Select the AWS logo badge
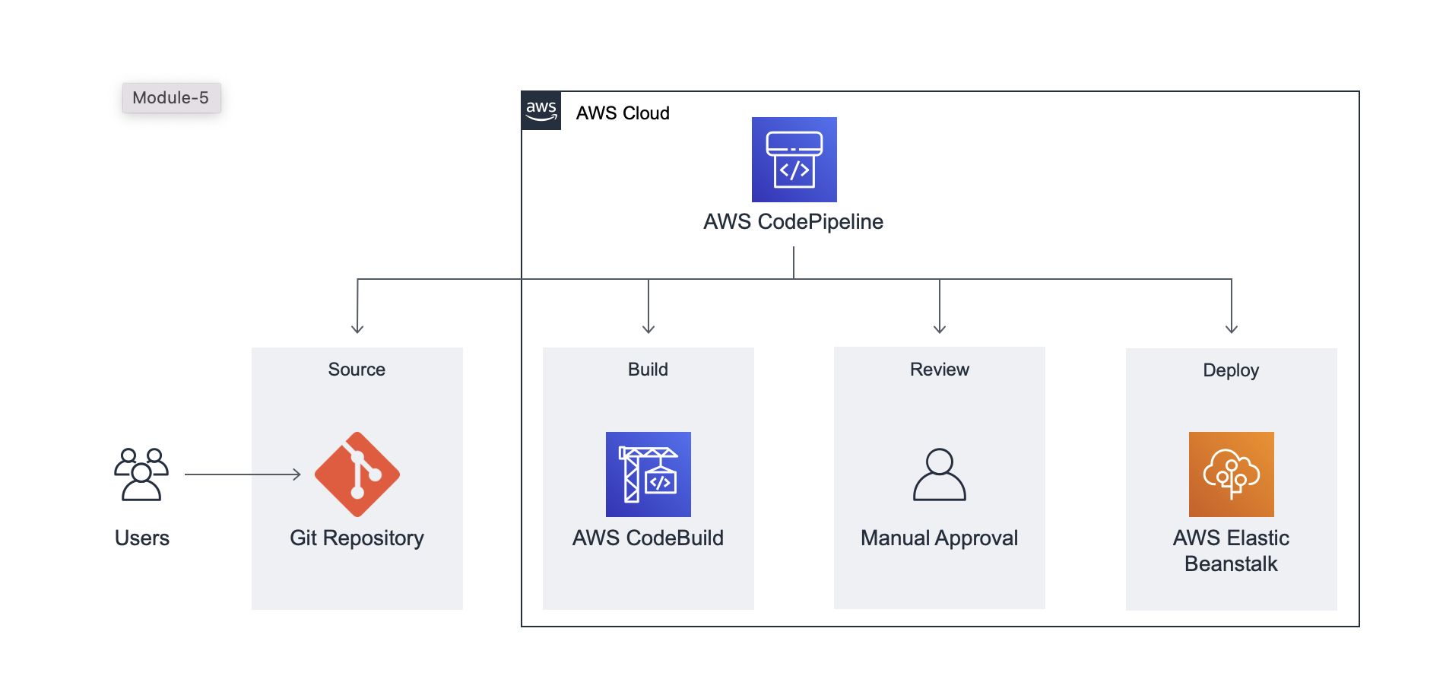Screen dimensions: 1446x695 click(541, 111)
